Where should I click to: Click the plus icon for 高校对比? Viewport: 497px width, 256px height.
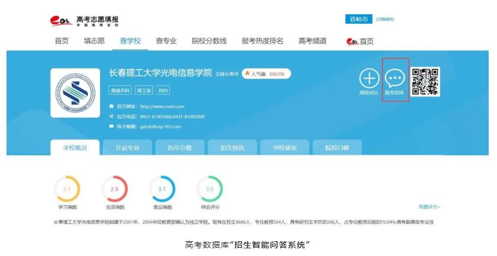point(369,78)
